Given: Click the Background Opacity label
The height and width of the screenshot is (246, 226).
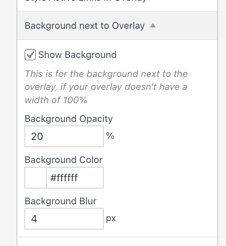Looking at the screenshot, I should point(69,119).
